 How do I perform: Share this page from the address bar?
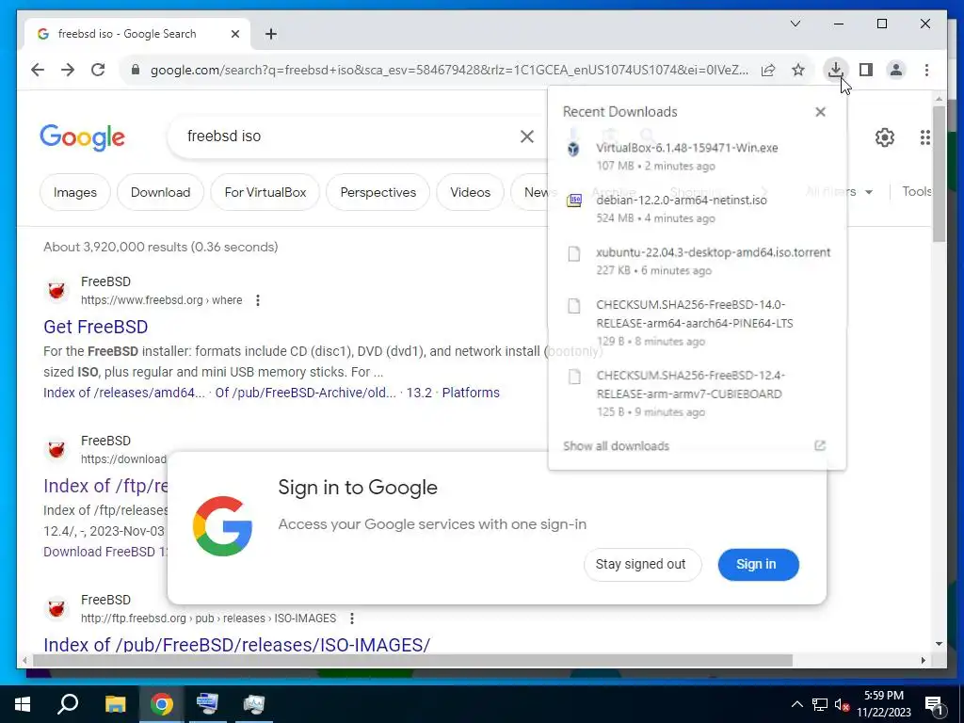[768, 70]
